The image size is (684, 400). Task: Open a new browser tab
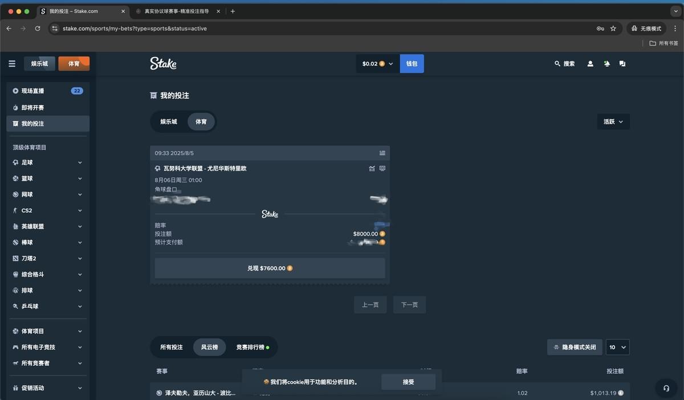click(233, 11)
